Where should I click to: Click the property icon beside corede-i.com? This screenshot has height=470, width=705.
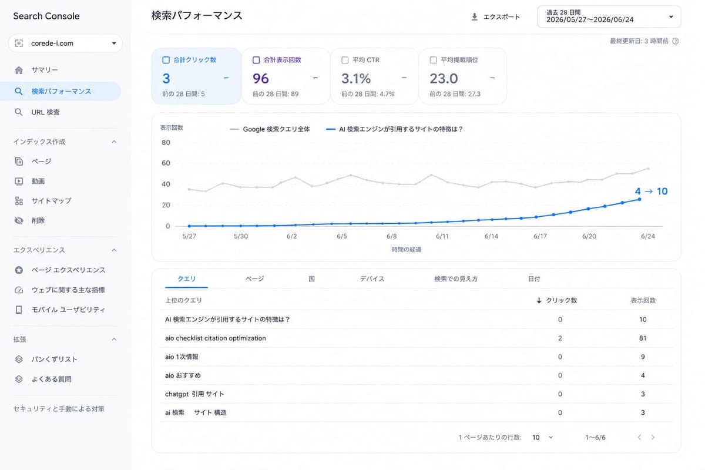[19, 43]
